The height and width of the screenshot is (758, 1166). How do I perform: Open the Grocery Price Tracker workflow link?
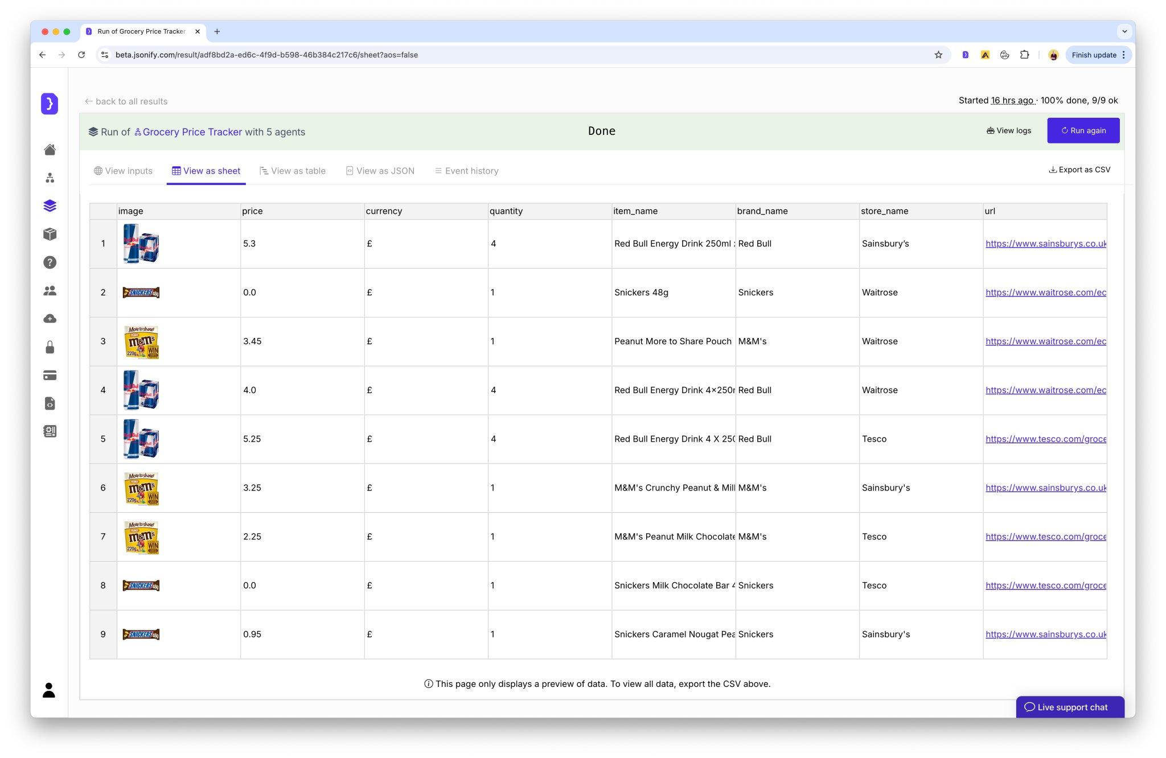(x=188, y=132)
